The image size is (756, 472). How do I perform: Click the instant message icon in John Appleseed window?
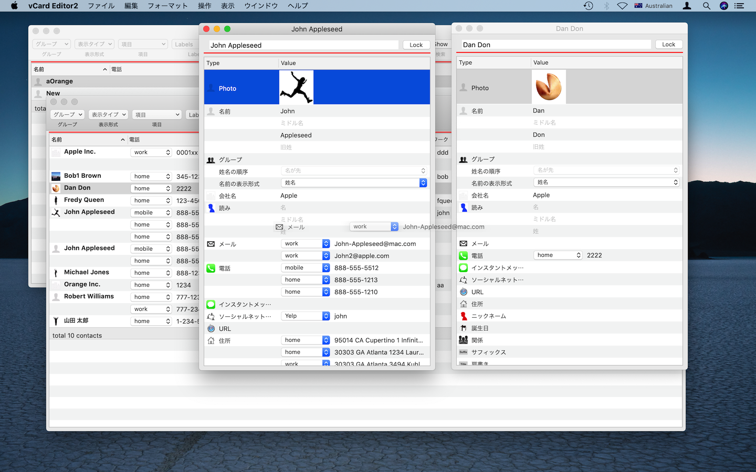(211, 304)
